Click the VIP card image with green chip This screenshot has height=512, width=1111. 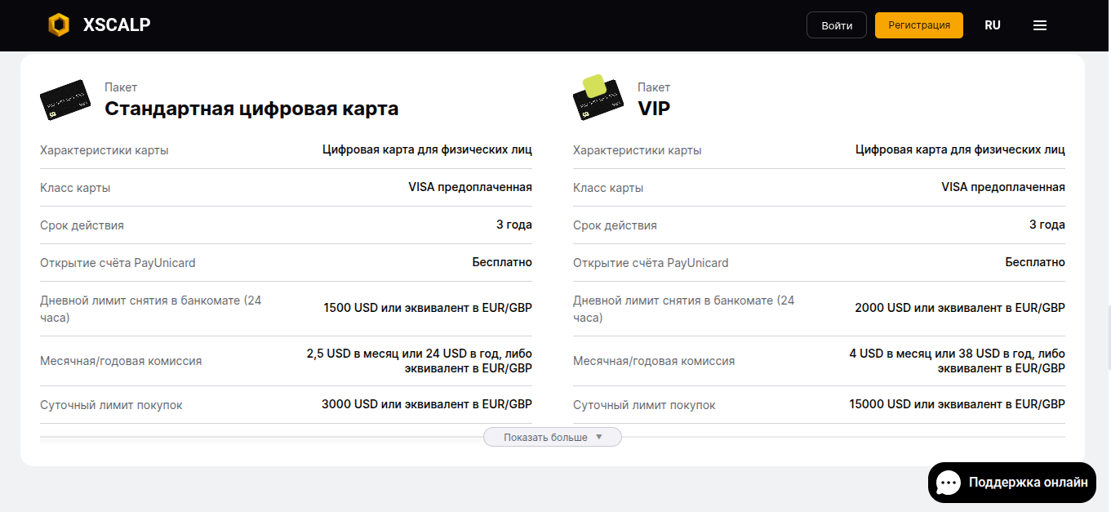[598, 99]
